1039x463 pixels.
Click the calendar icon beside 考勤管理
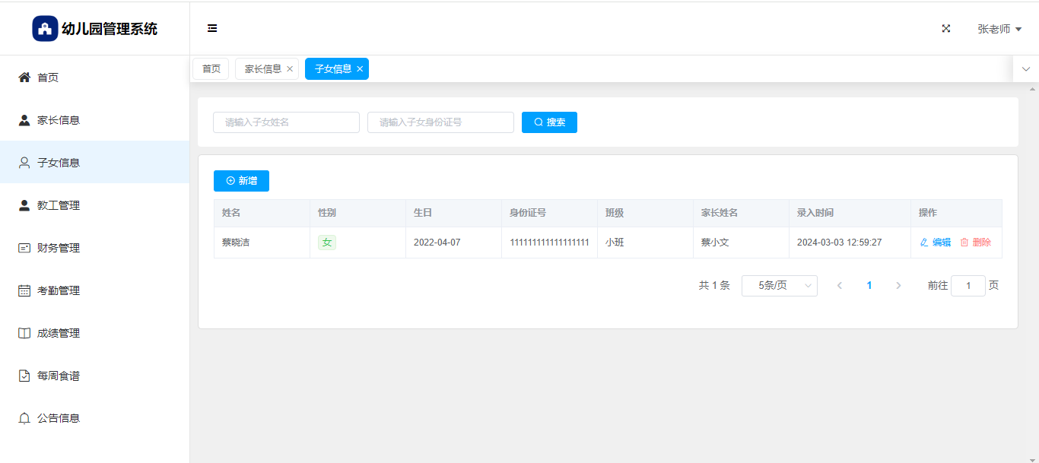24,290
